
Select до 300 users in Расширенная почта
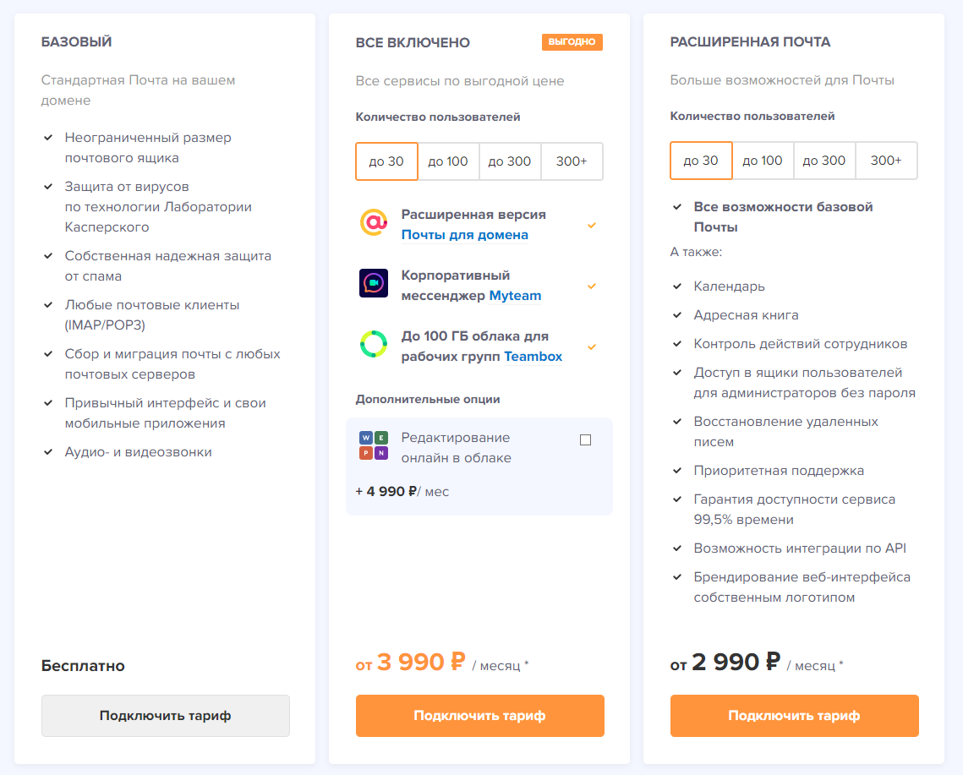pos(824,161)
